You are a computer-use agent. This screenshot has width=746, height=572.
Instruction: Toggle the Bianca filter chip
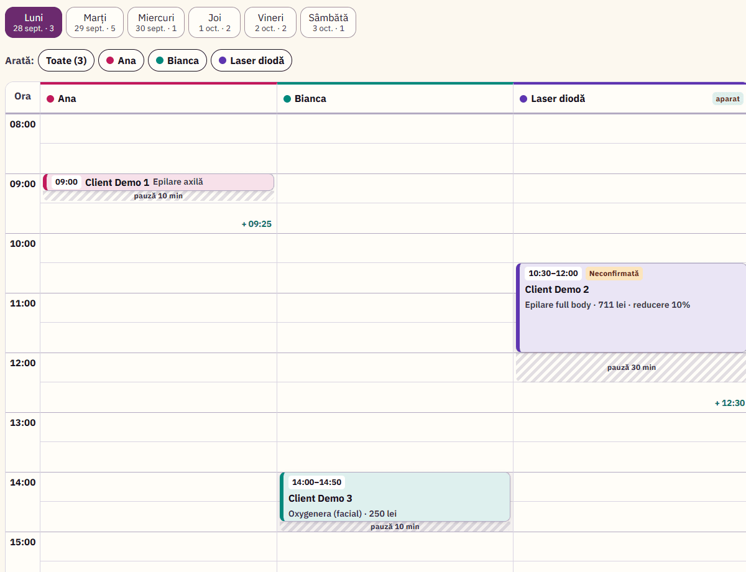click(178, 60)
